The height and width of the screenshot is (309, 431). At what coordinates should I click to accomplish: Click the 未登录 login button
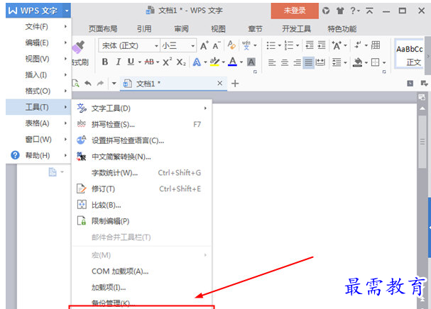(x=295, y=11)
